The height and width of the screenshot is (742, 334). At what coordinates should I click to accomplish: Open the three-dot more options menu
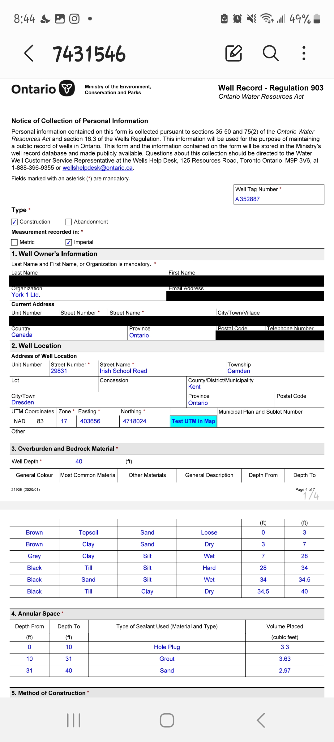(304, 53)
